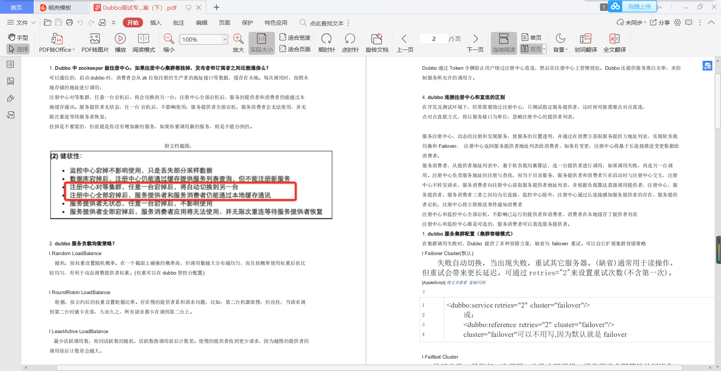
Task: Go to previous page 上一页
Action: [405, 43]
